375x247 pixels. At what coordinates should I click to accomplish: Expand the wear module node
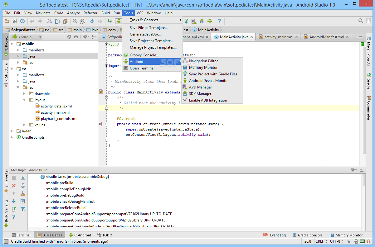(12, 131)
